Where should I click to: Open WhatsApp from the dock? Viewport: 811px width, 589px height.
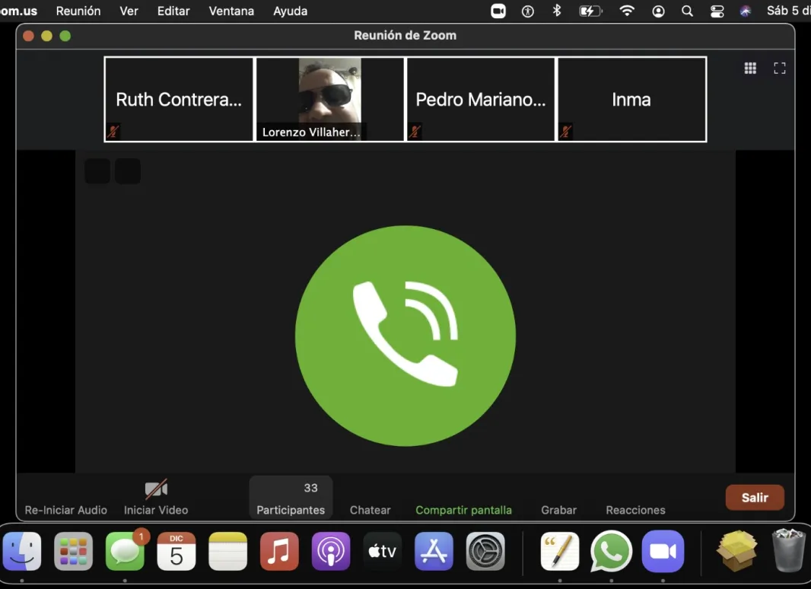point(611,551)
